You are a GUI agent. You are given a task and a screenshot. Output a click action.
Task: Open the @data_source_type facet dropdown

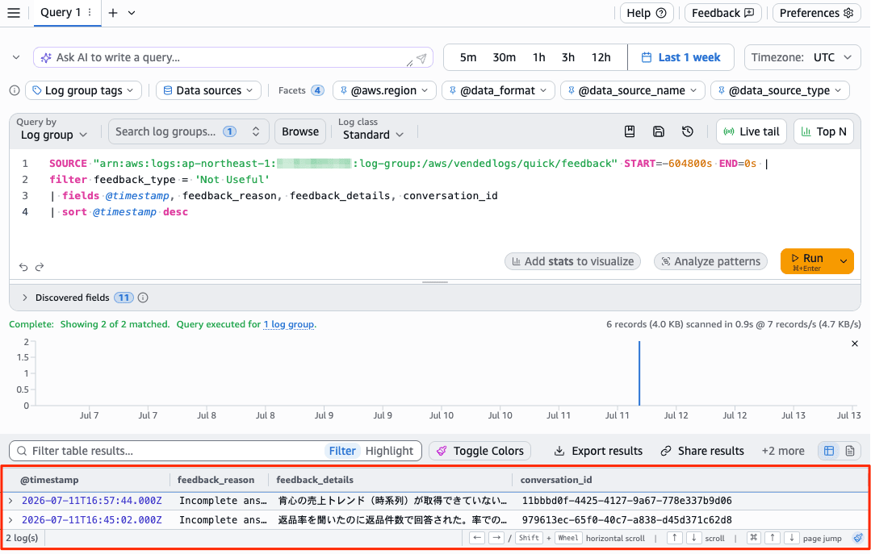click(x=780, y=90)
